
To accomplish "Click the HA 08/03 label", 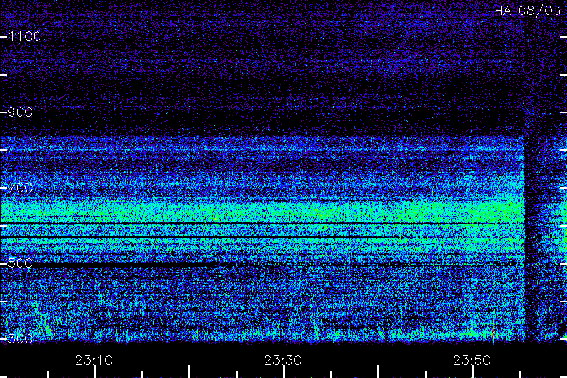I will (527, 11).
